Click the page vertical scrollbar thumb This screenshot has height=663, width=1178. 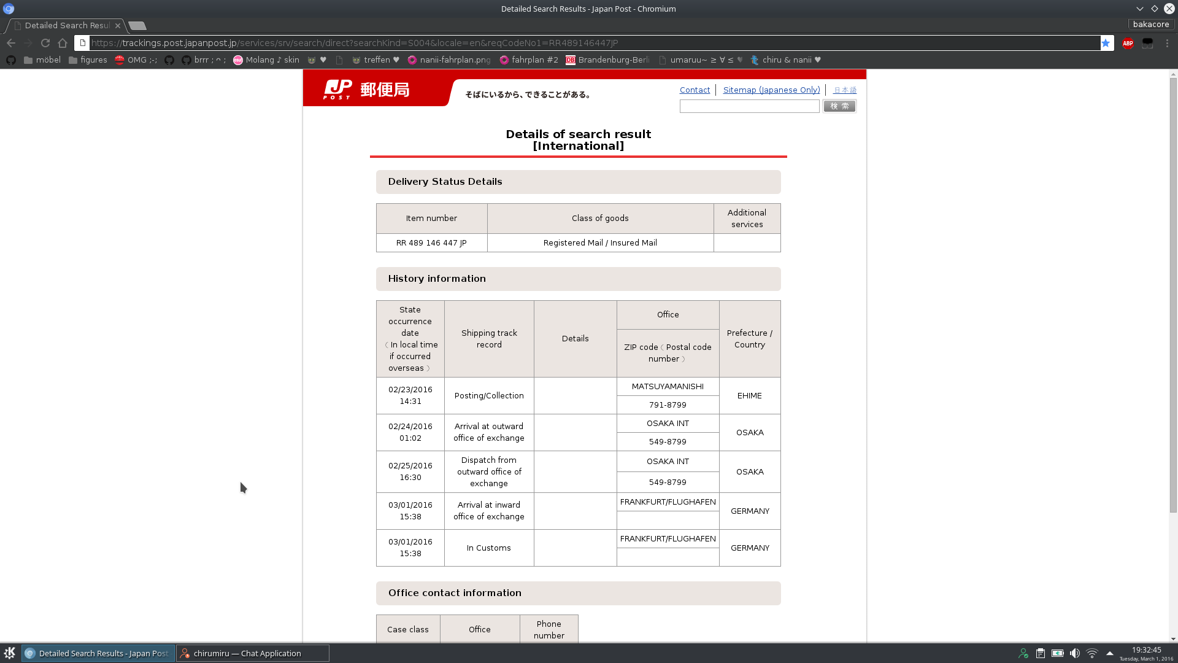[x=1173, y=295]
